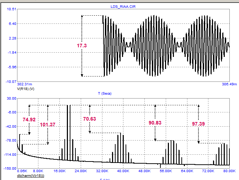239x180 pixels.
Task: Click the 48.00K frequency axis label
Action: (144, 171)
